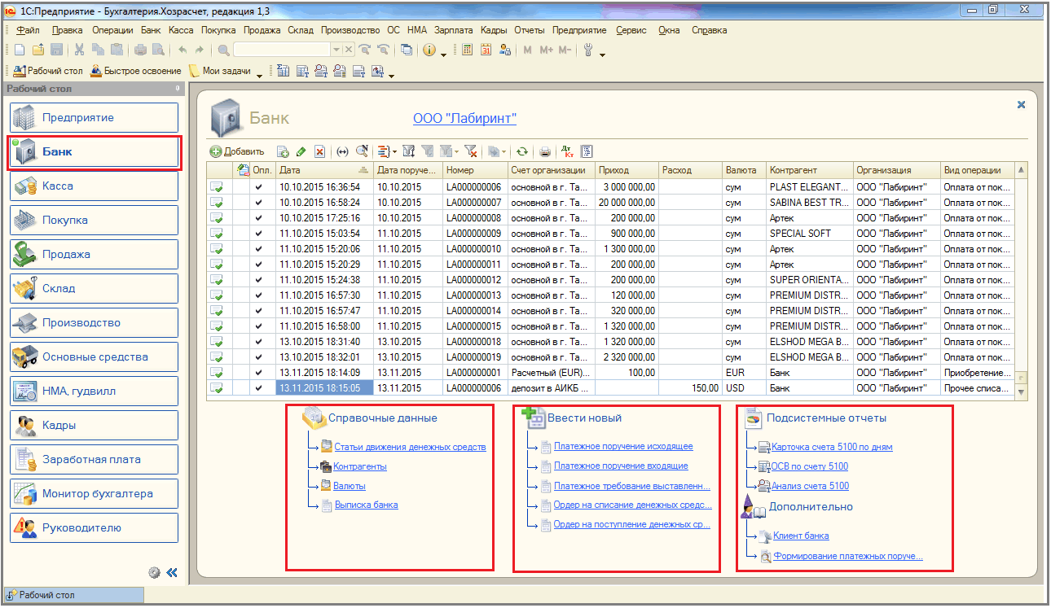Viewport: 1051px width, 608px height.
Task: Open the Клиент банка link
Action: [801, 536]
